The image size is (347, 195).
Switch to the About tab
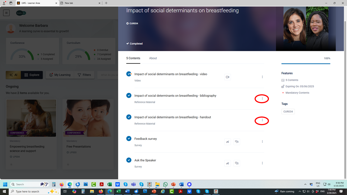coord(153,58)
